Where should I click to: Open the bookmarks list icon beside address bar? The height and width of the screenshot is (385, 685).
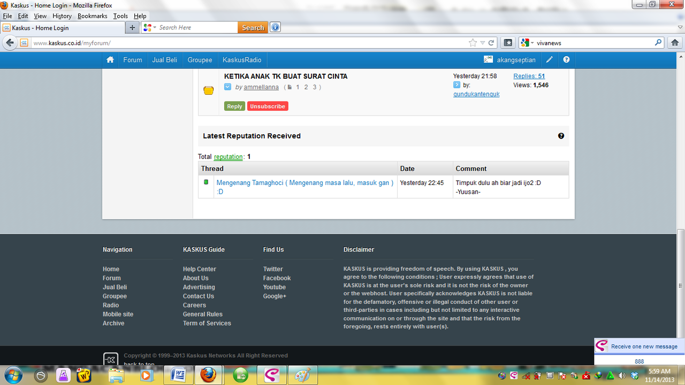508,43
